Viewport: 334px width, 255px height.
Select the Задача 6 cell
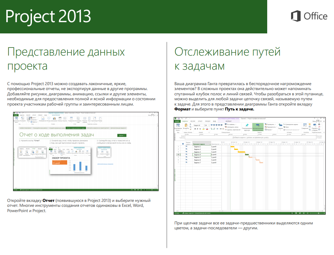tap(202, 160)
